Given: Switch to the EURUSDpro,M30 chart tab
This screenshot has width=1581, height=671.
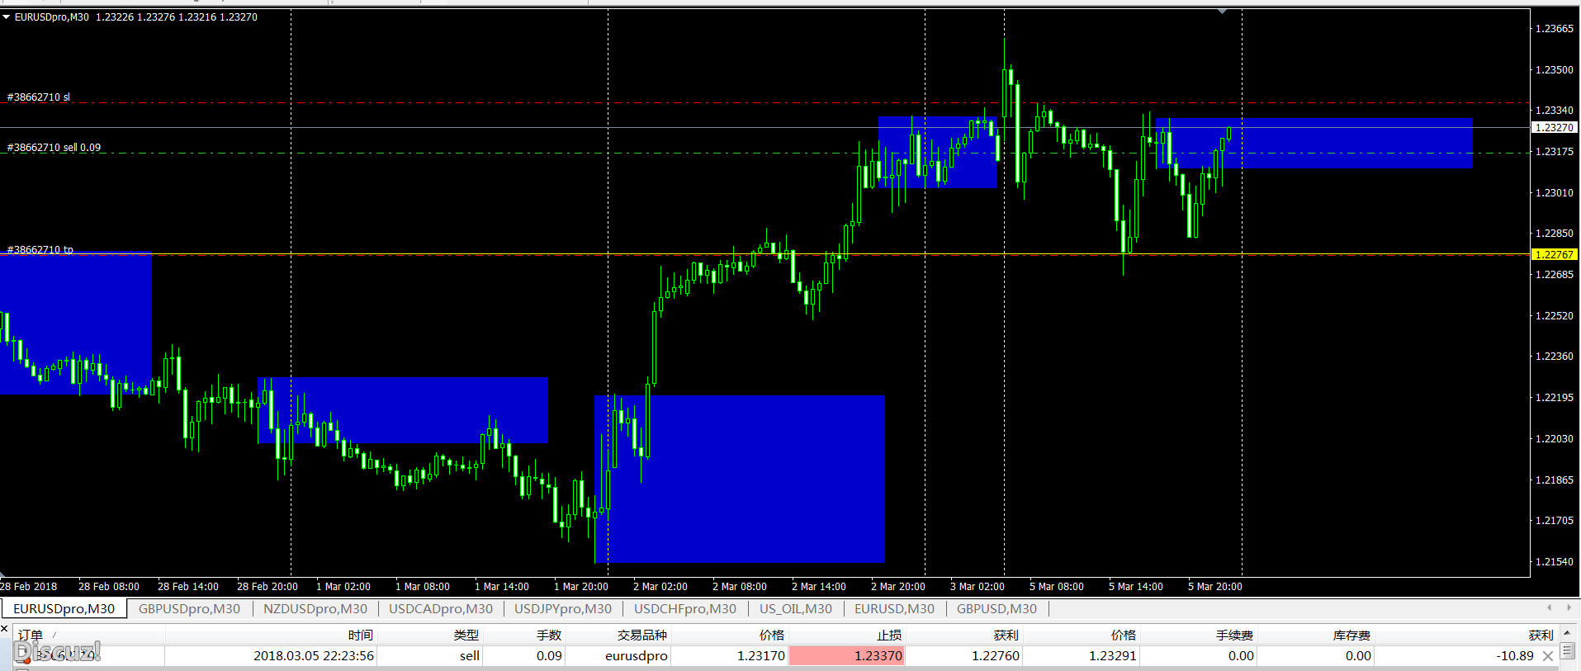Looking at the screenshot, I should coord(64,608).
